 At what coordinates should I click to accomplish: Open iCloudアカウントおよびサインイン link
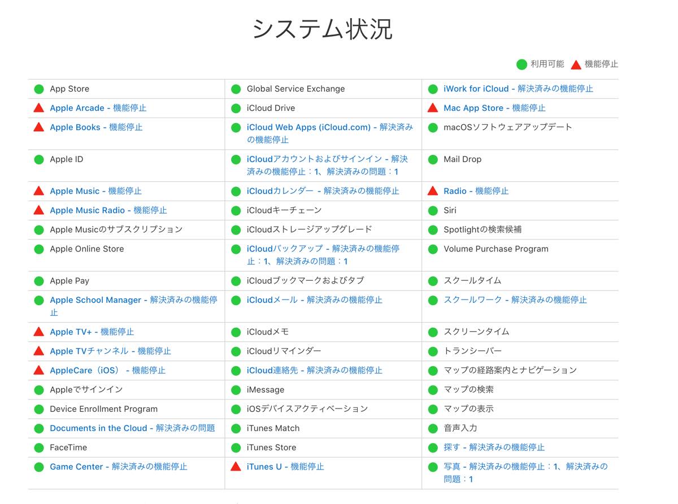(328, 165)
